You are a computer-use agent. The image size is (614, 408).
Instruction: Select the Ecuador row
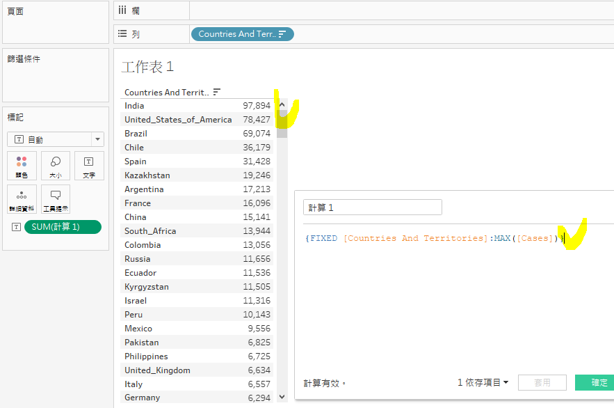click(x=197, y=273)
